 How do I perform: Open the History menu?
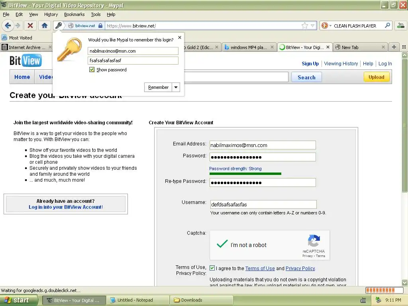pyautogui.click(x=51, y=14)
